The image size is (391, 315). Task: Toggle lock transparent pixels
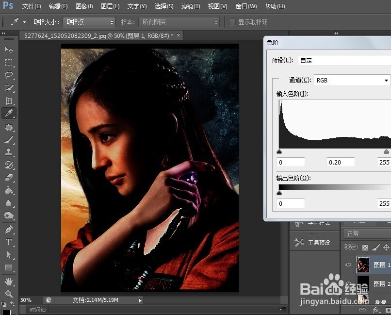click(365, 248)
